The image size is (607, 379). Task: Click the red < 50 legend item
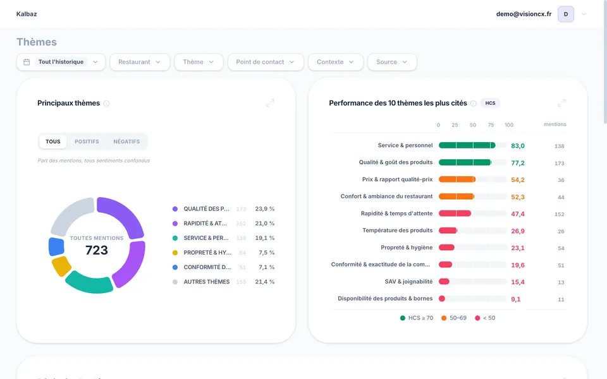coord(485,318)
